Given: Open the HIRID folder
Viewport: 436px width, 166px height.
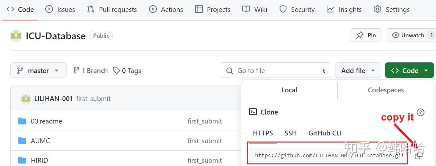Looking at the screenshot, I should pyautogui.click(x=39, y=160).
